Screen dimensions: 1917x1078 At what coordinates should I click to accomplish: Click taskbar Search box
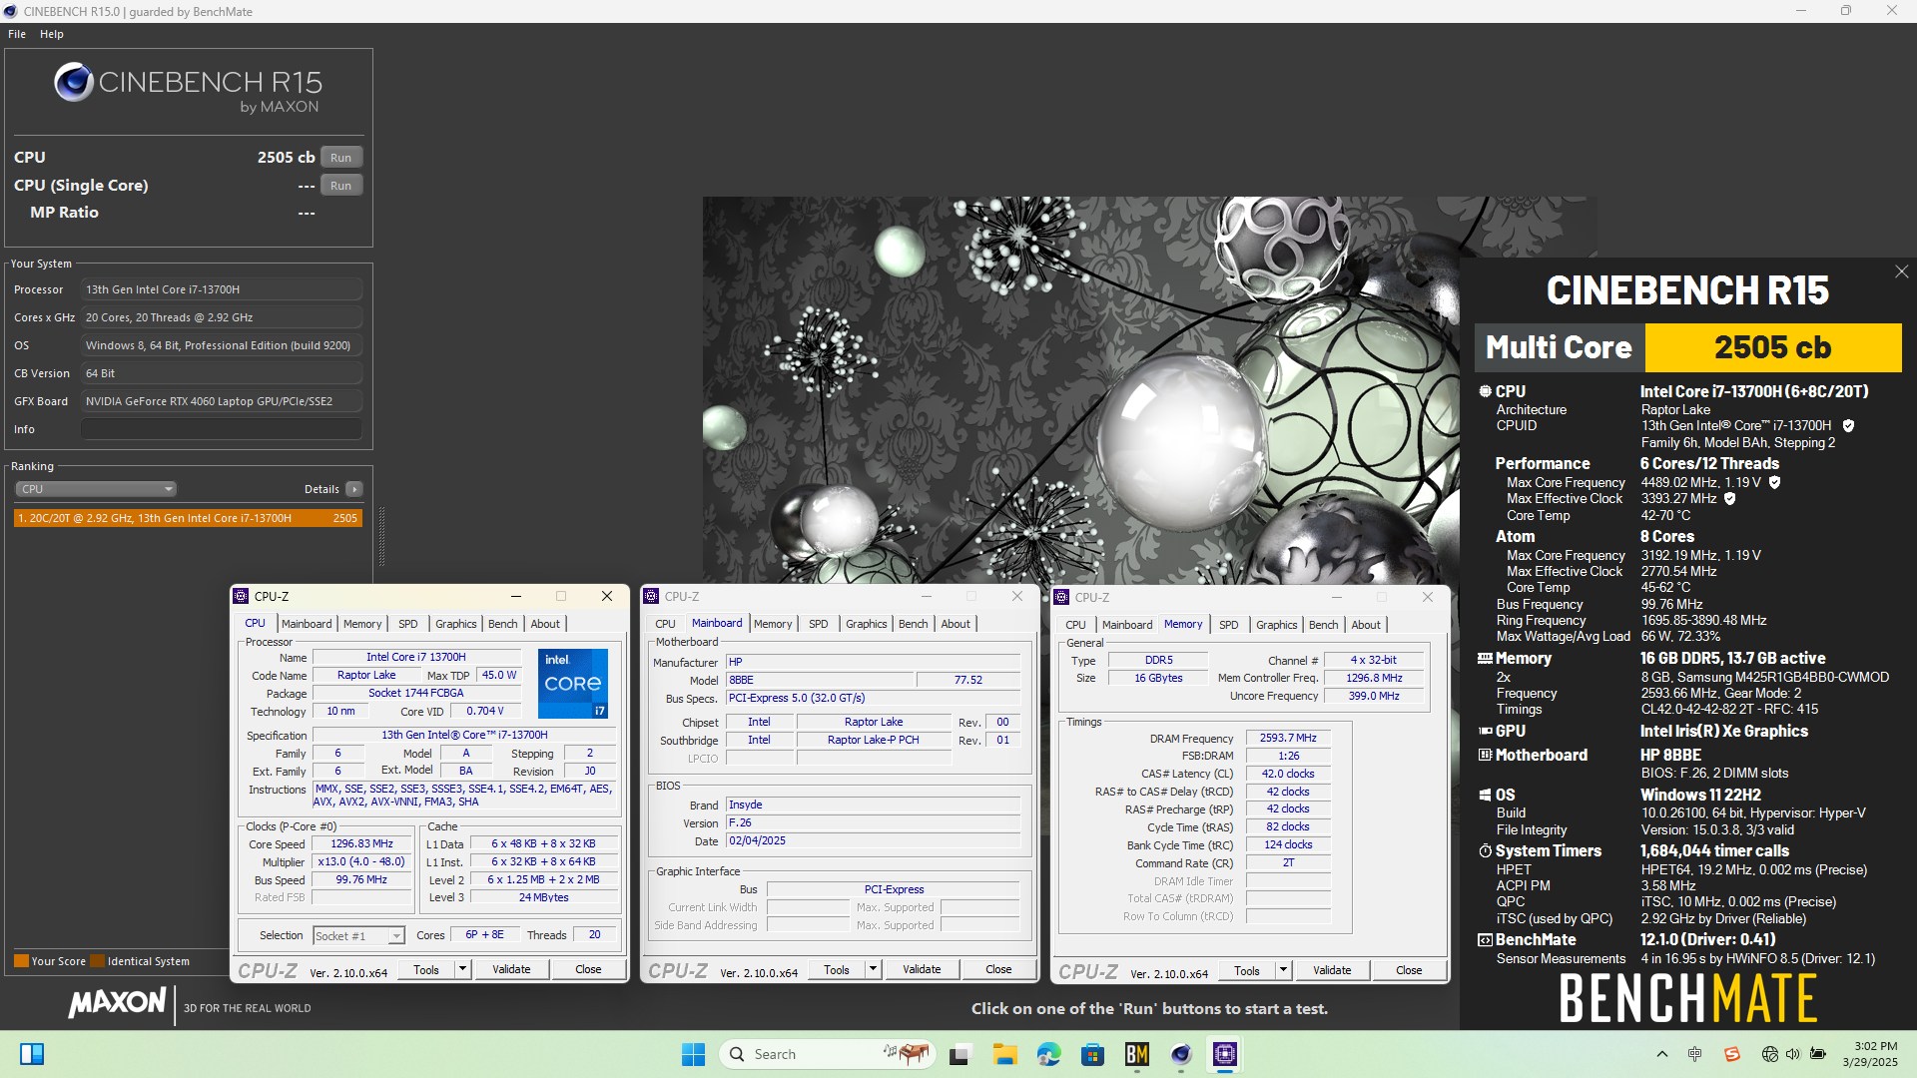point(829,1054)
